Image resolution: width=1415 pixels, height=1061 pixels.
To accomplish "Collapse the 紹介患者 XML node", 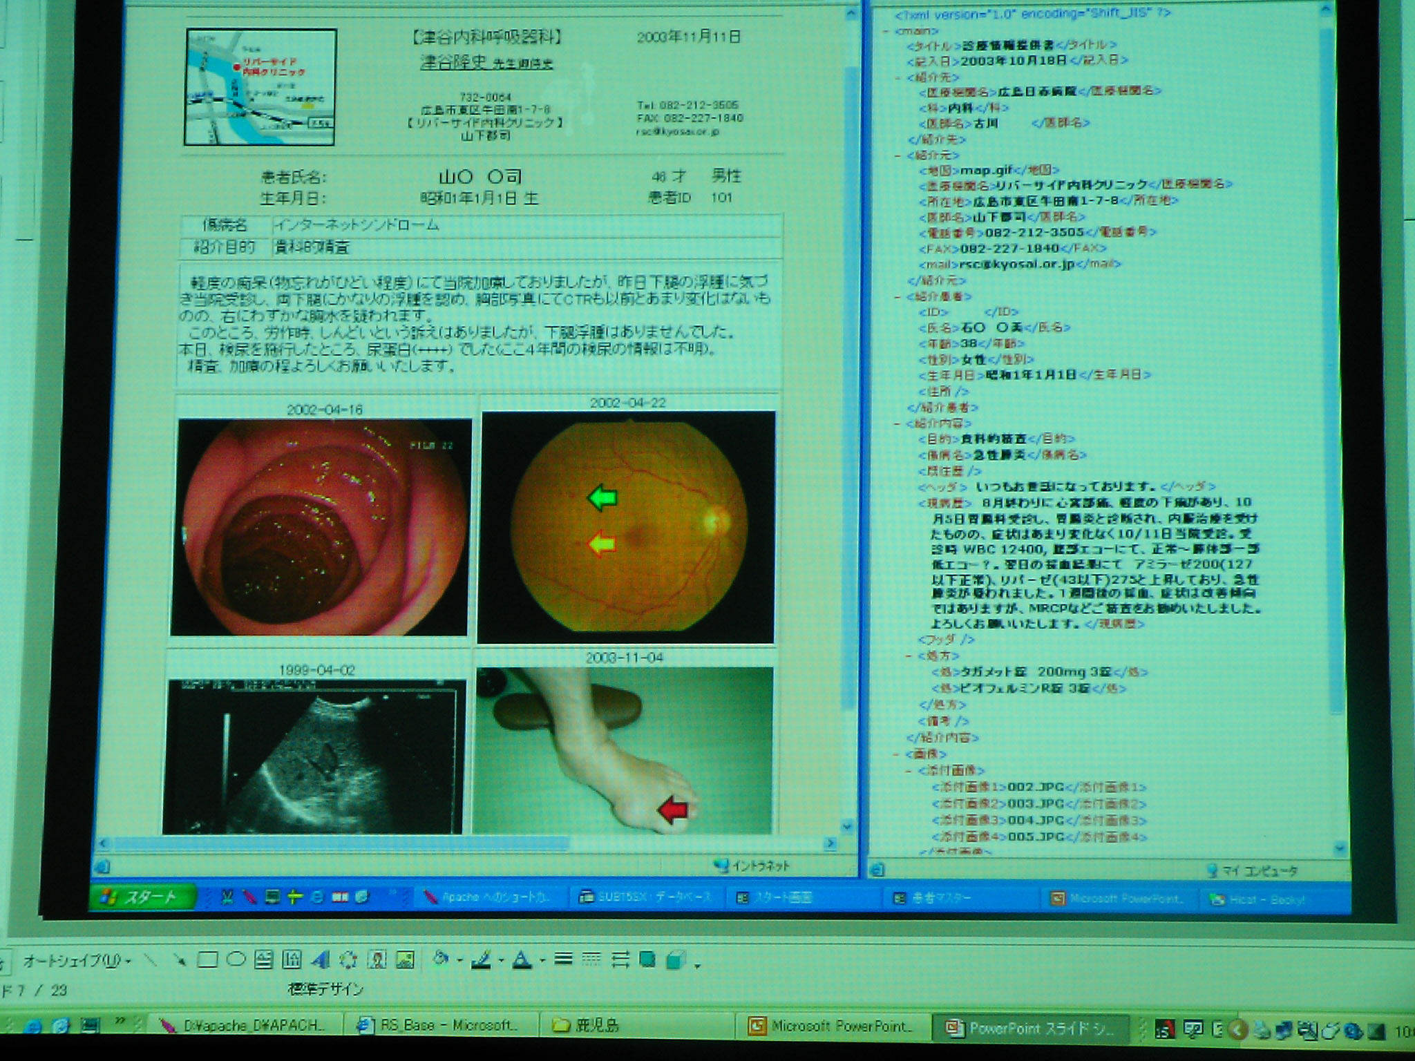I will click(x=898, y=297).
